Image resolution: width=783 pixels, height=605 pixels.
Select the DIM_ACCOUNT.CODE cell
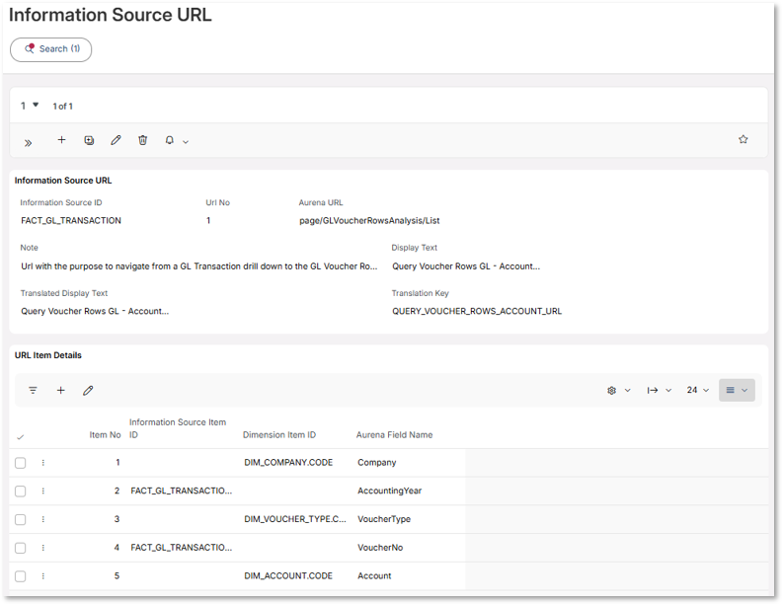[288, 576]
